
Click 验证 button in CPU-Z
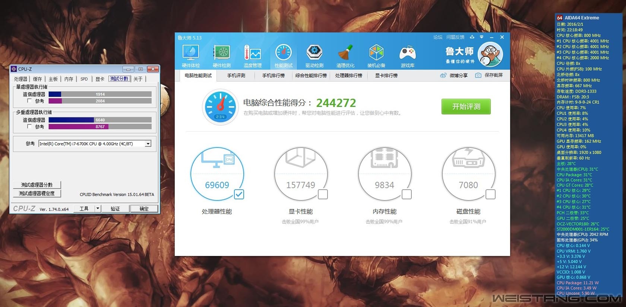click(x=115, y=209)
